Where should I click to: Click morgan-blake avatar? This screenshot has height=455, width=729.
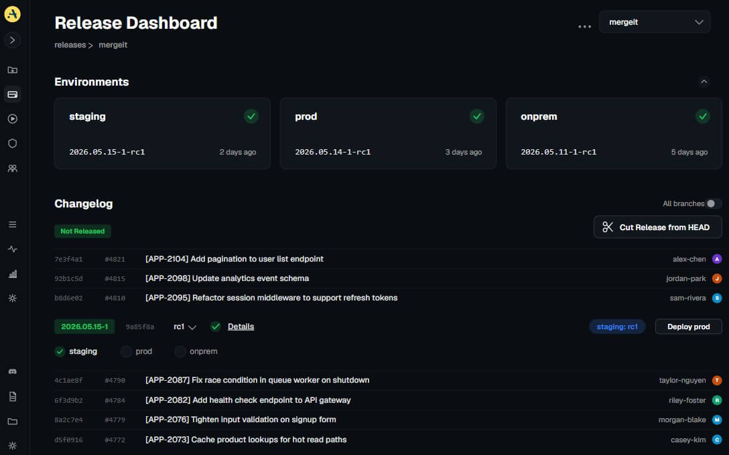click(x=717, y=420)
